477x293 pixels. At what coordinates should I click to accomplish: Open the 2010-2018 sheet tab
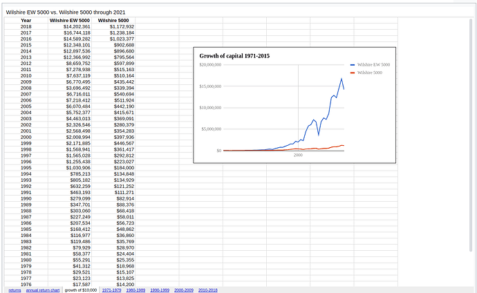(208, 290)
